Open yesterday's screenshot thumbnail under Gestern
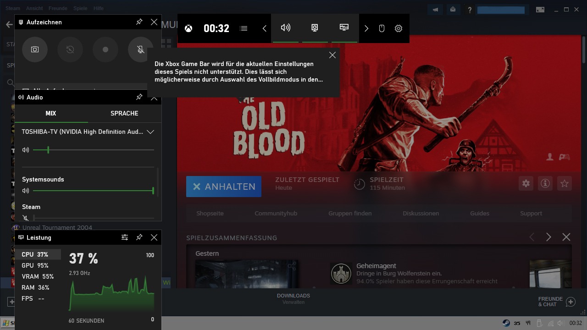 click(247, 274)
